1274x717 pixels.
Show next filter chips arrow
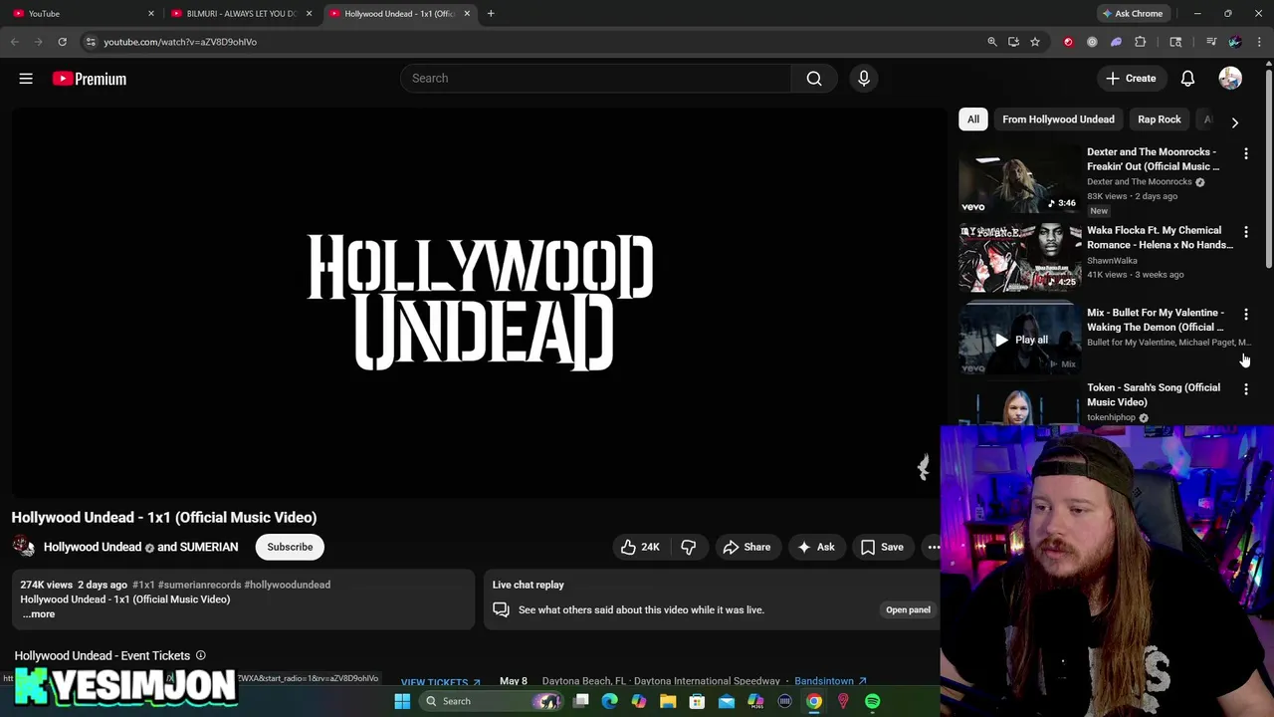coord(1235,121)
